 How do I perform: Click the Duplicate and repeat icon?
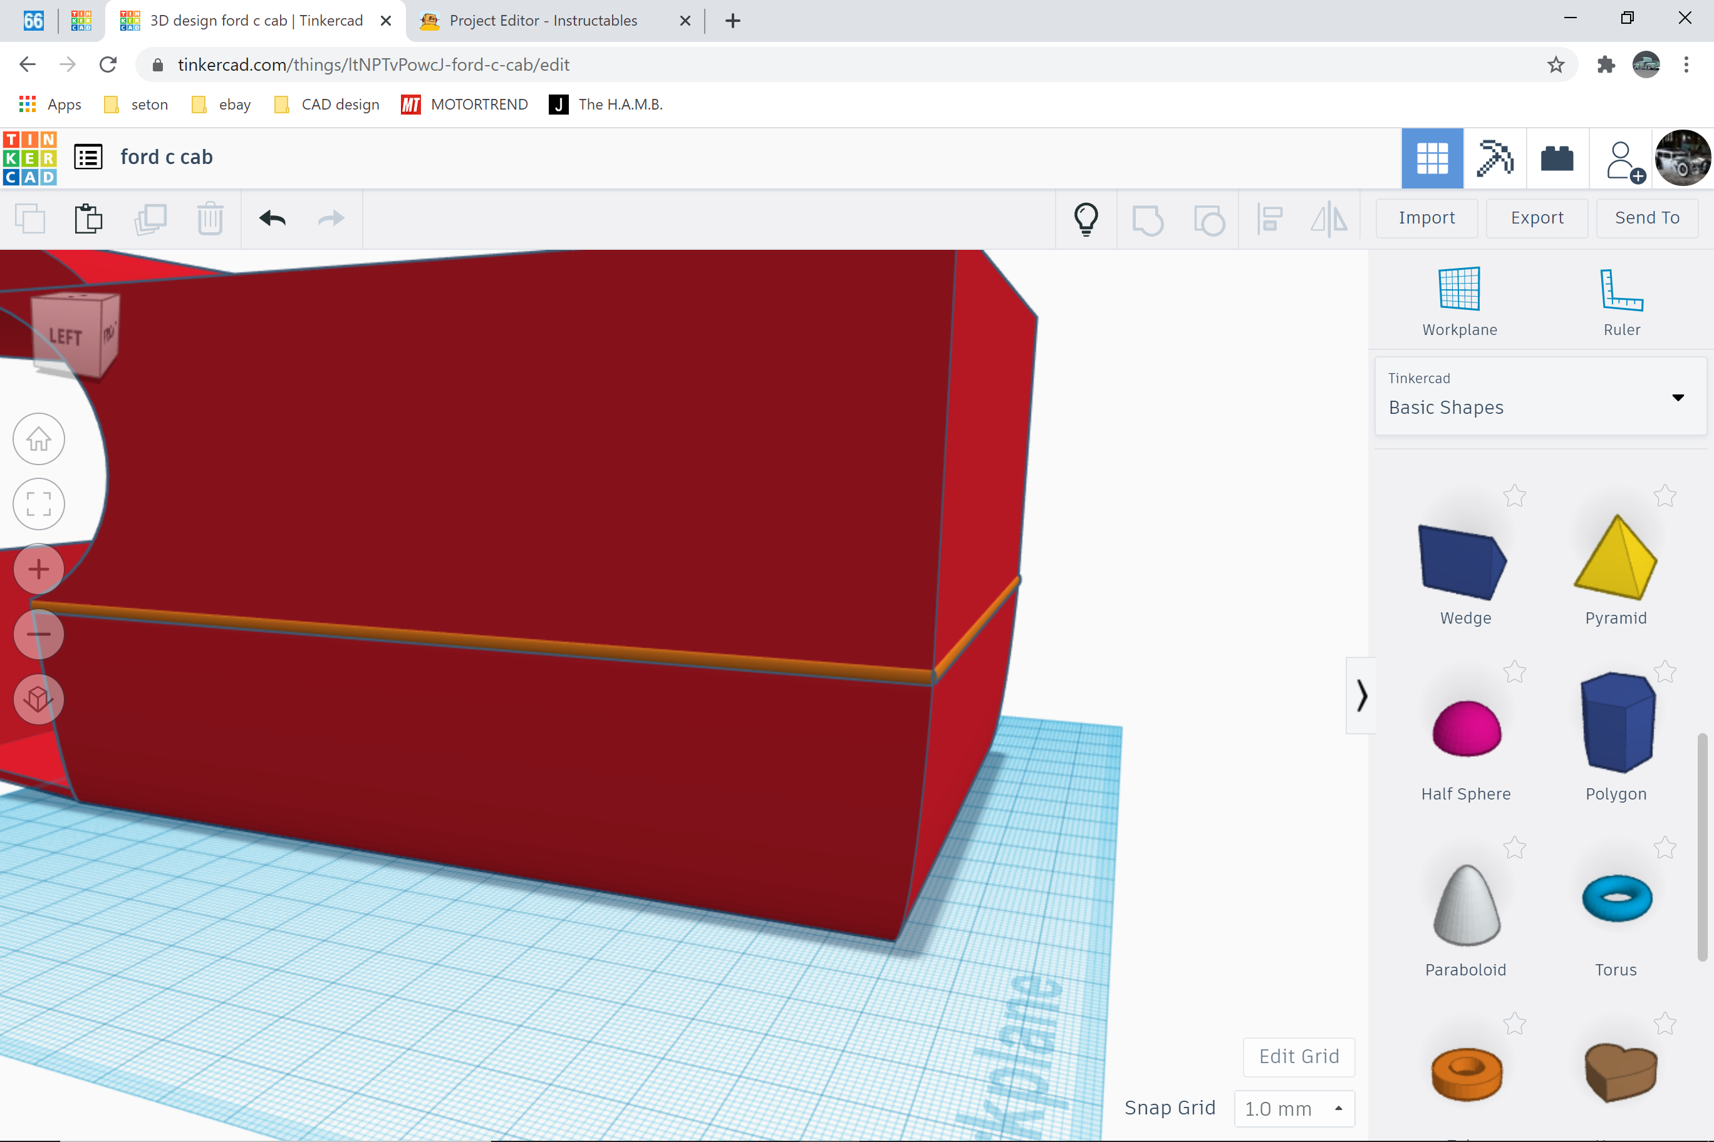(x=150, y=219)
